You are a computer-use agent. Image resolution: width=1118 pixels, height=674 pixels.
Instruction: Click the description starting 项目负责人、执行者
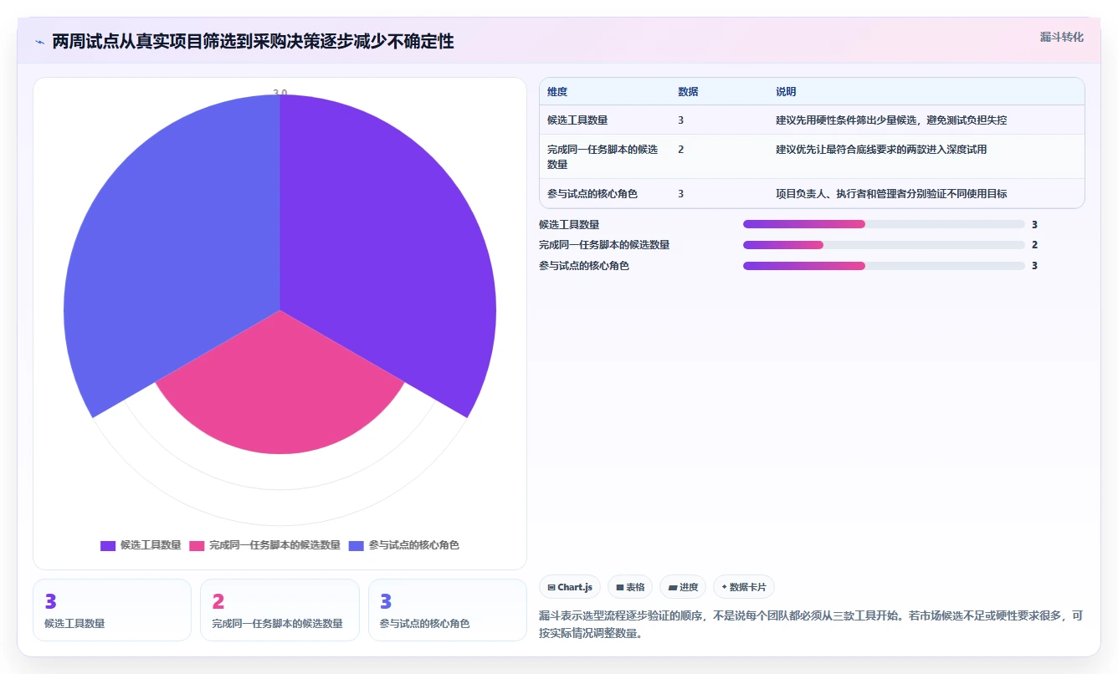point(891,194)
